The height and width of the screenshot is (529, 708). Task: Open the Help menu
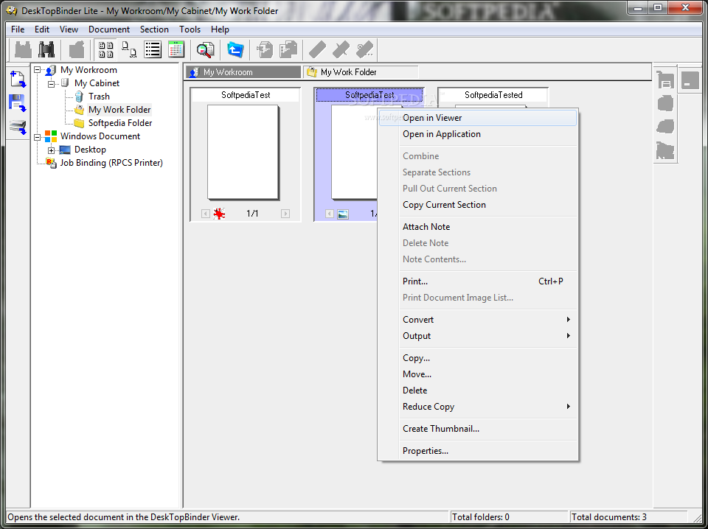(220, 29)
